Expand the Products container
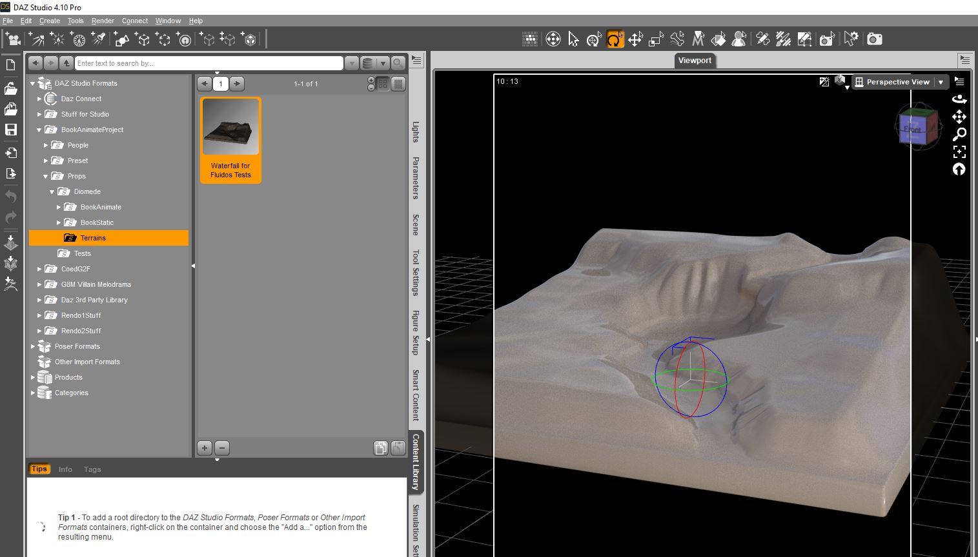Screen dimensions: 978x557 coord(33,377)
